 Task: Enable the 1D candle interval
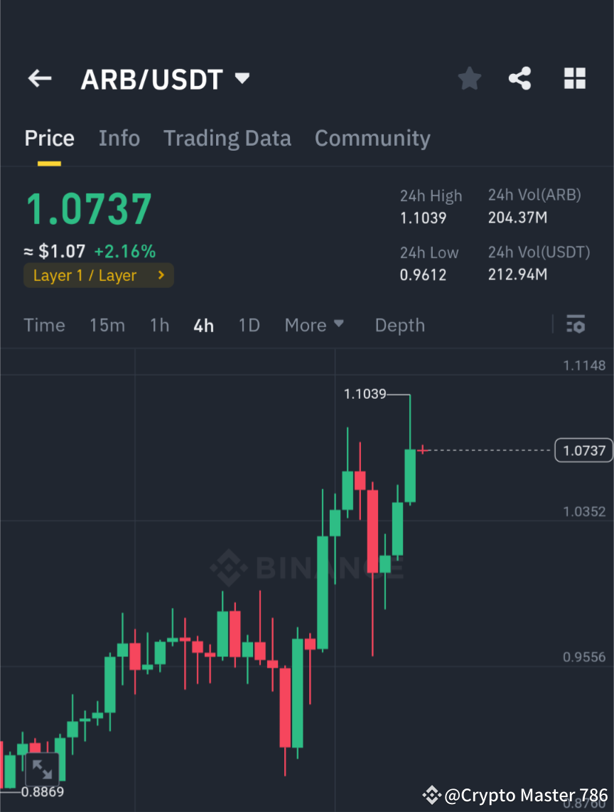click(x=249, y=325)
